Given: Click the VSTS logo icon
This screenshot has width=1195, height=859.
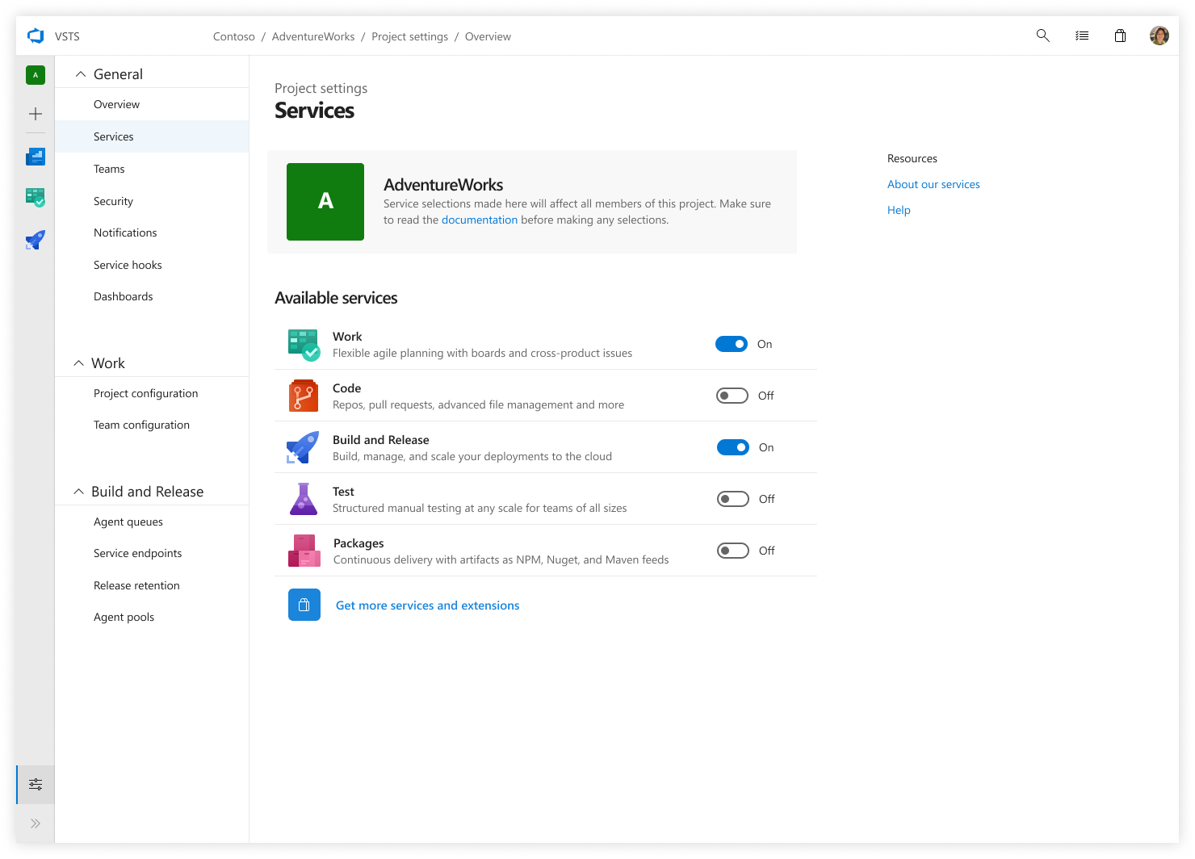Looking at the screenshot, I should click(36, 36).
